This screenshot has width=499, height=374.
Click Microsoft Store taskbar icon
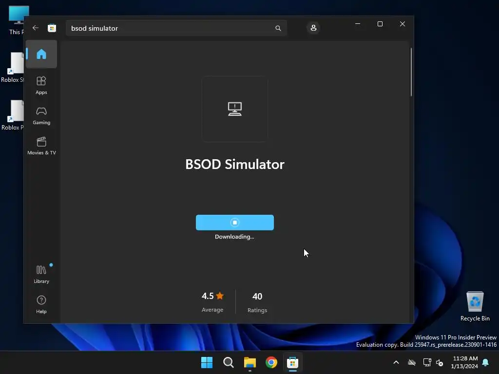click(x=292, y=362)
